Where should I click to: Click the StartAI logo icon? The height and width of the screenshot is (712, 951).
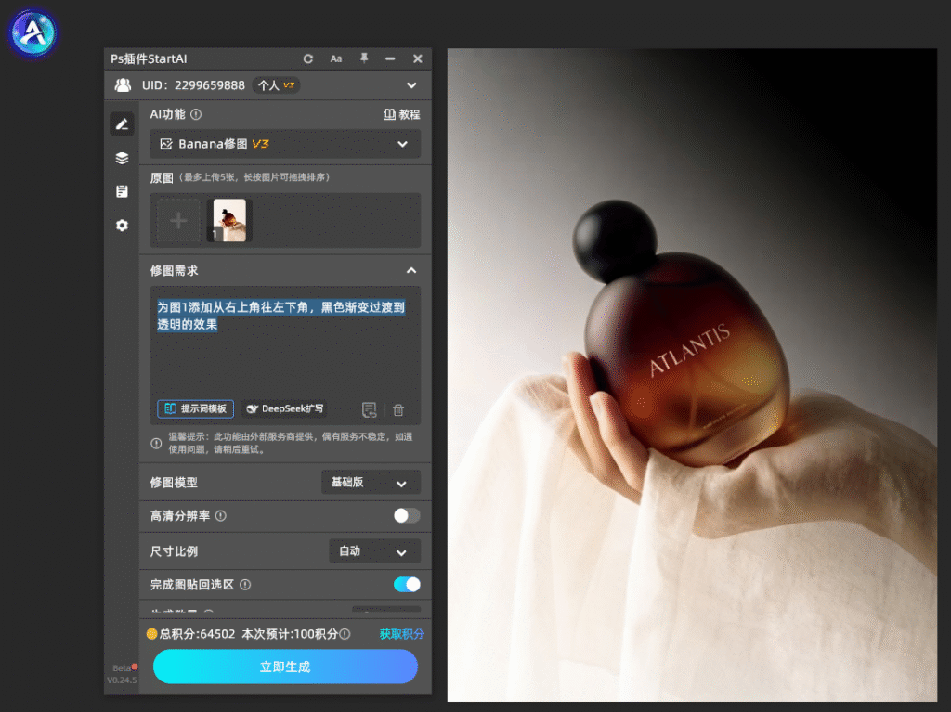point(33,32)
